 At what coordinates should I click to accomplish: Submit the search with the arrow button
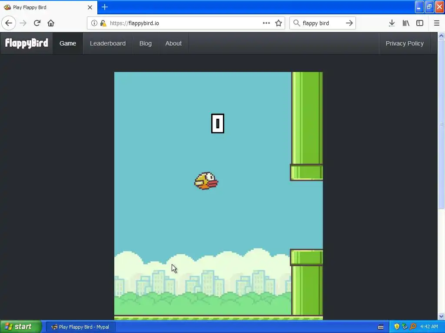[349, 23]
